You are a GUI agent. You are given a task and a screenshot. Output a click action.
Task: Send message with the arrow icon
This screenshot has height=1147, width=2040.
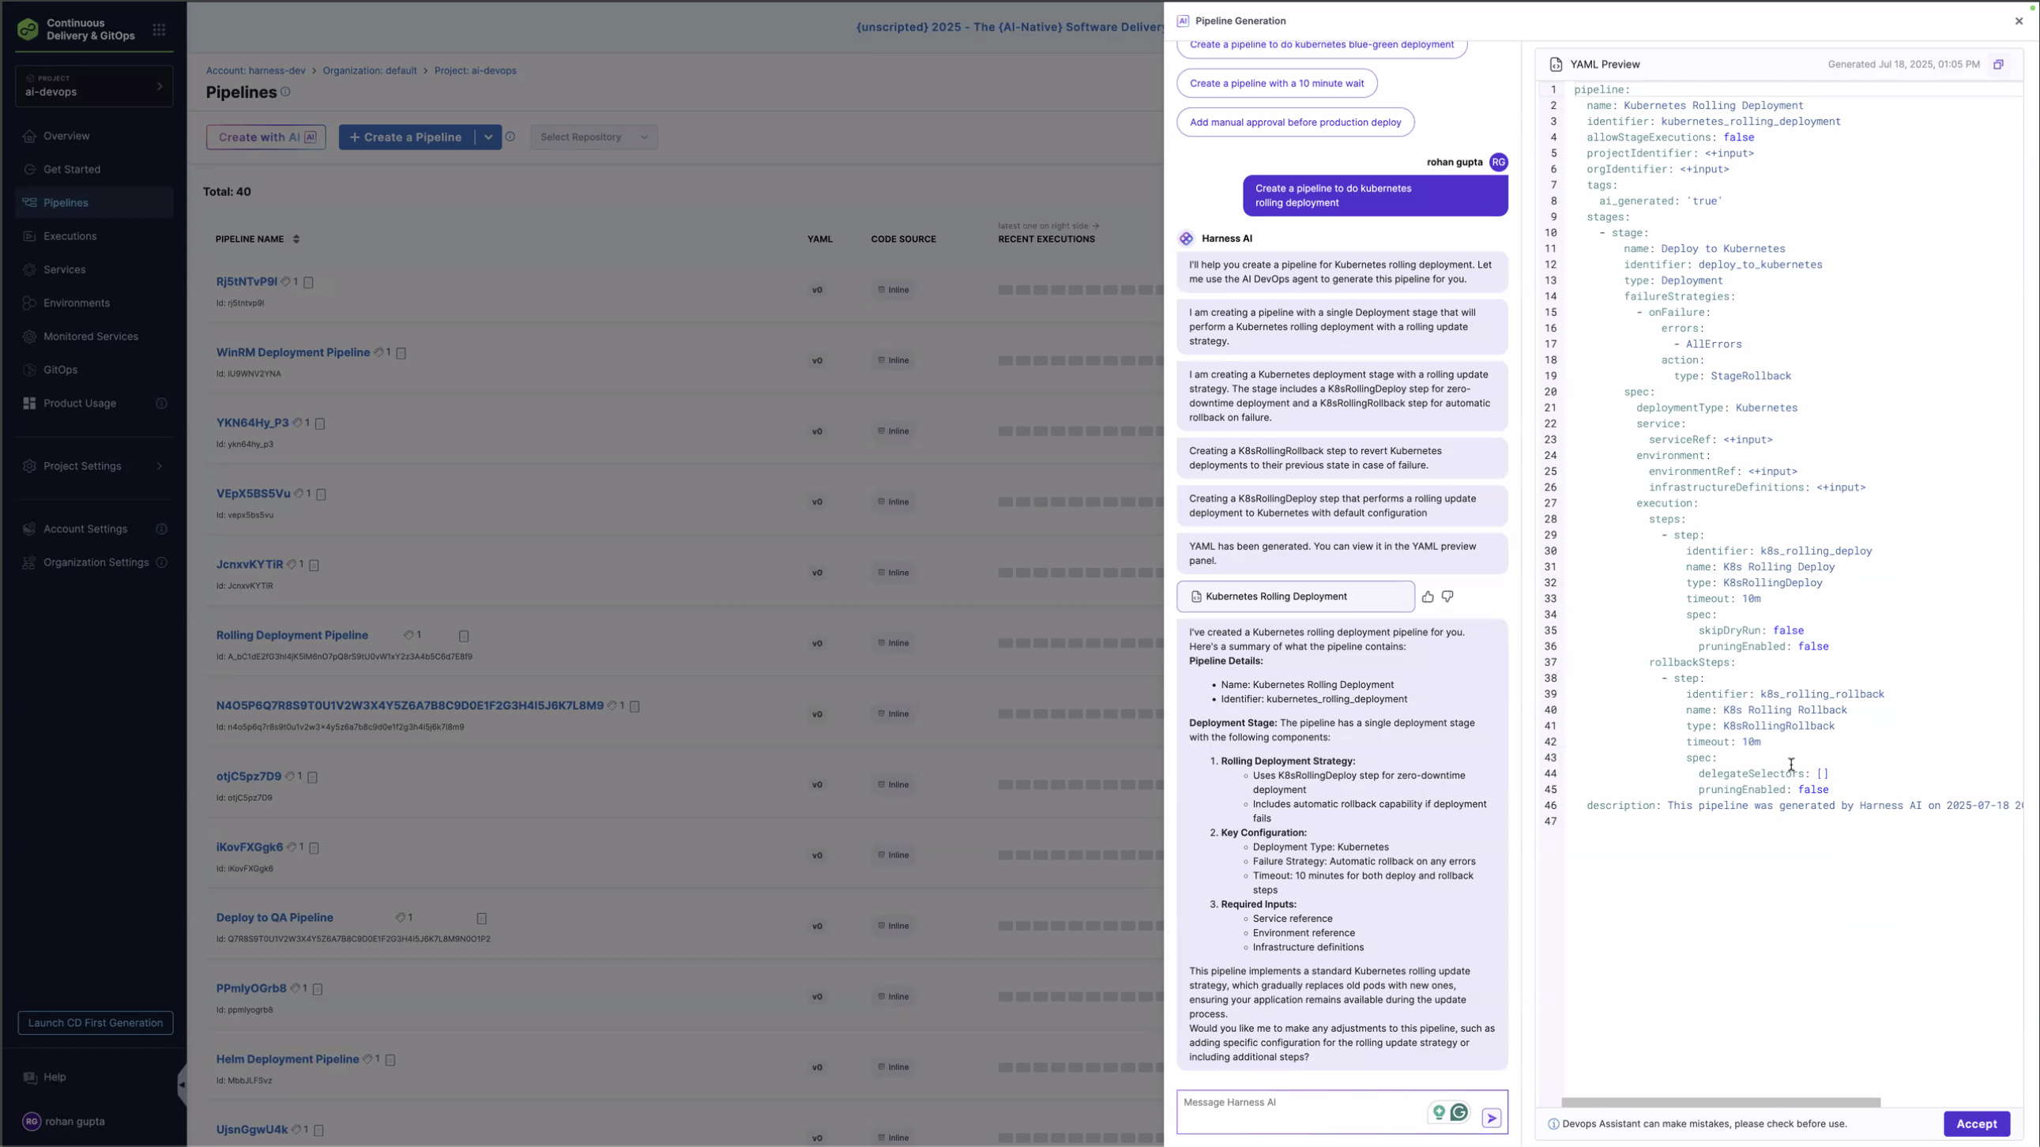tap(1491, 1119)
